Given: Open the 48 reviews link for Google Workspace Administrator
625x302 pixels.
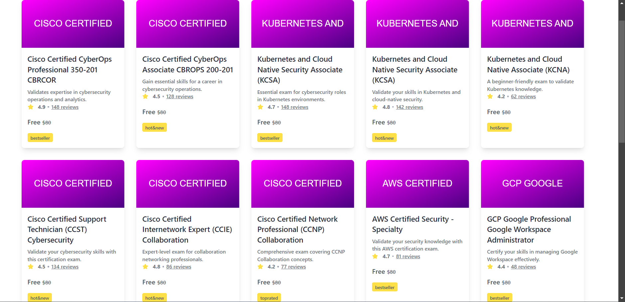Looking at the screenshot, I should (523, 266).
